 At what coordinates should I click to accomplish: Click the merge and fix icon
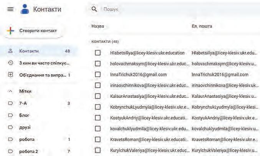pyautogui.click(x=10, y=75)
